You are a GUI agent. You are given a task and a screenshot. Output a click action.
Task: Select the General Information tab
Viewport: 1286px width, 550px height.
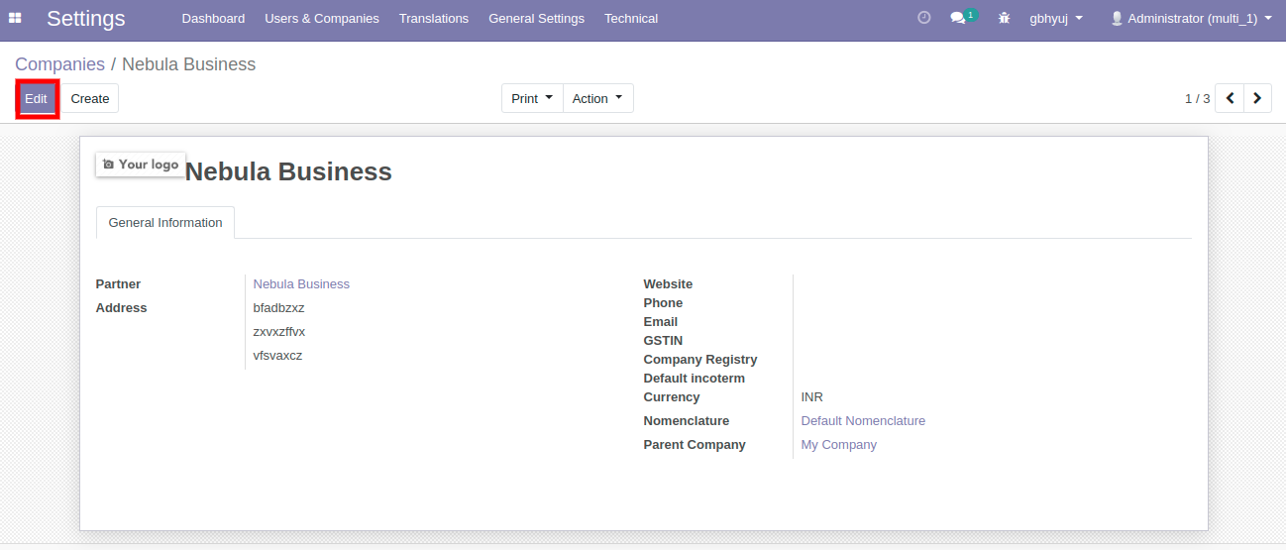tap(165, 223)
